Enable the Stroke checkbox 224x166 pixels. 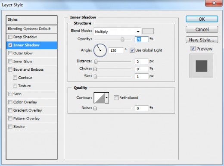(x=10, y=127)
